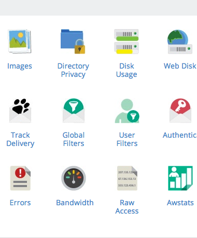Click the User Filters person icon
The height and width of the screenshot is (238, 197).
click(x=127, y=111)
